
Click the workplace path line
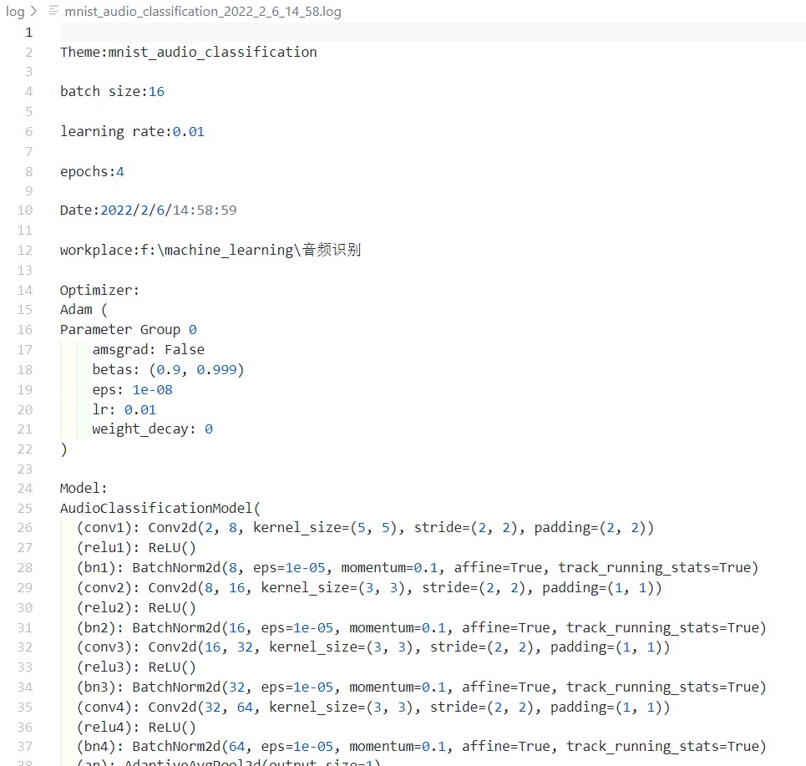(210, 251)
